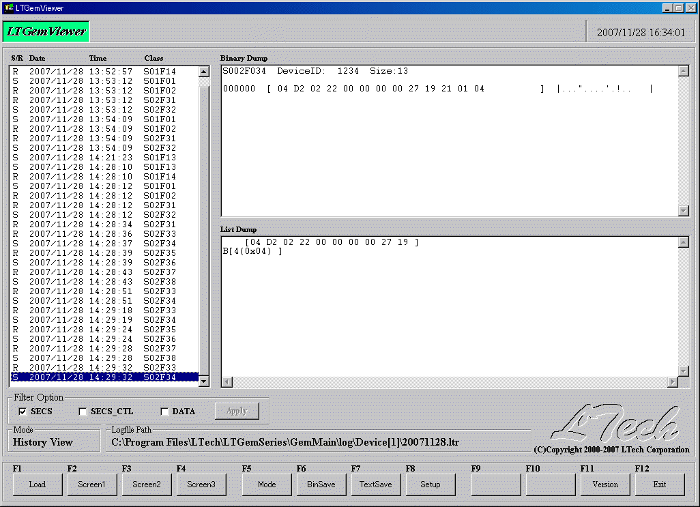Exit the application using F12 Exit
The height and width of the screenshot is (507, 700).
[x=660, y=484]
